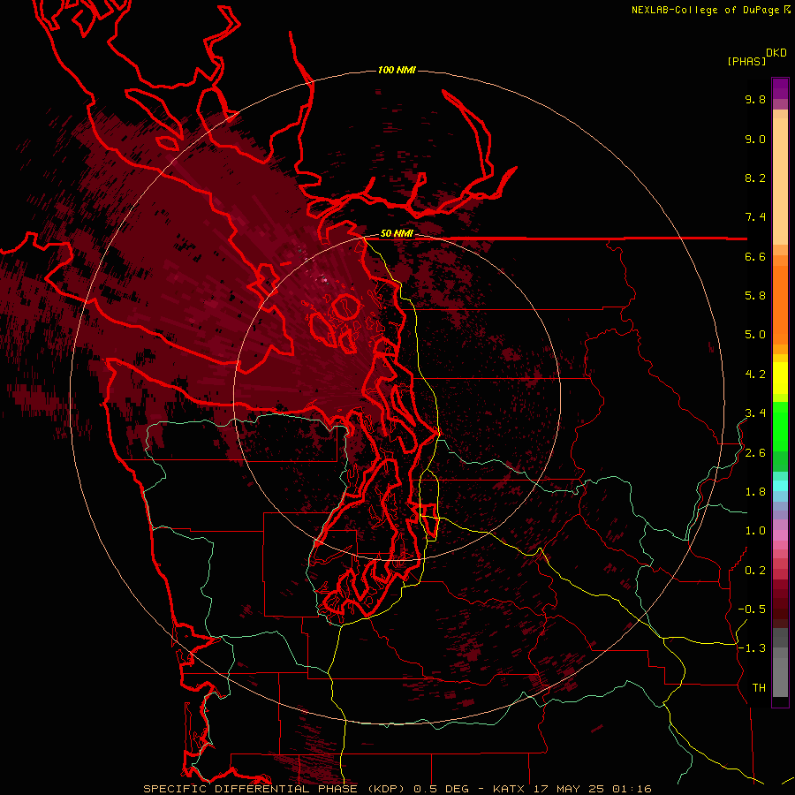This screenshot has height=795, width=795.
Task: Select the yellow color band near 4.2
Action: 780,378
